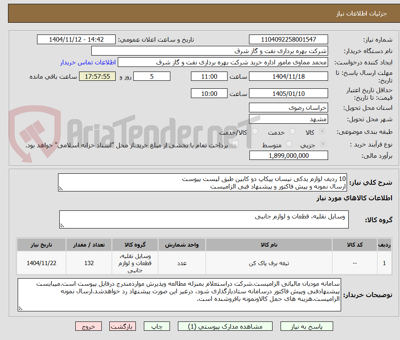The height and width of the screenshot is (340, 400).
Task: Click the جزئیات اطلاعات نیاز page header
Action: pos(361,13)
